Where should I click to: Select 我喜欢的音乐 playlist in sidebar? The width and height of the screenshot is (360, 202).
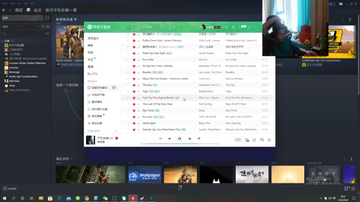pos(99,88)
